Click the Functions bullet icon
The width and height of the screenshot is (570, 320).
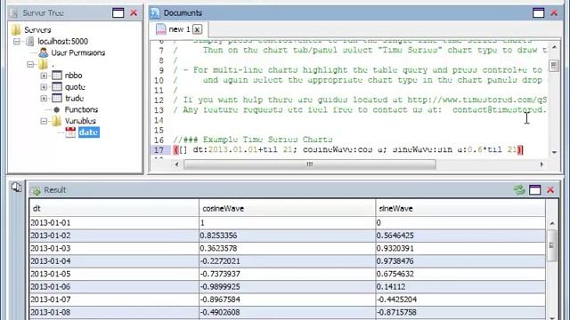(57, 109)
